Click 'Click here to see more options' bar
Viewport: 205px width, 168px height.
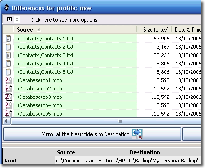click(x=102, y=20)
